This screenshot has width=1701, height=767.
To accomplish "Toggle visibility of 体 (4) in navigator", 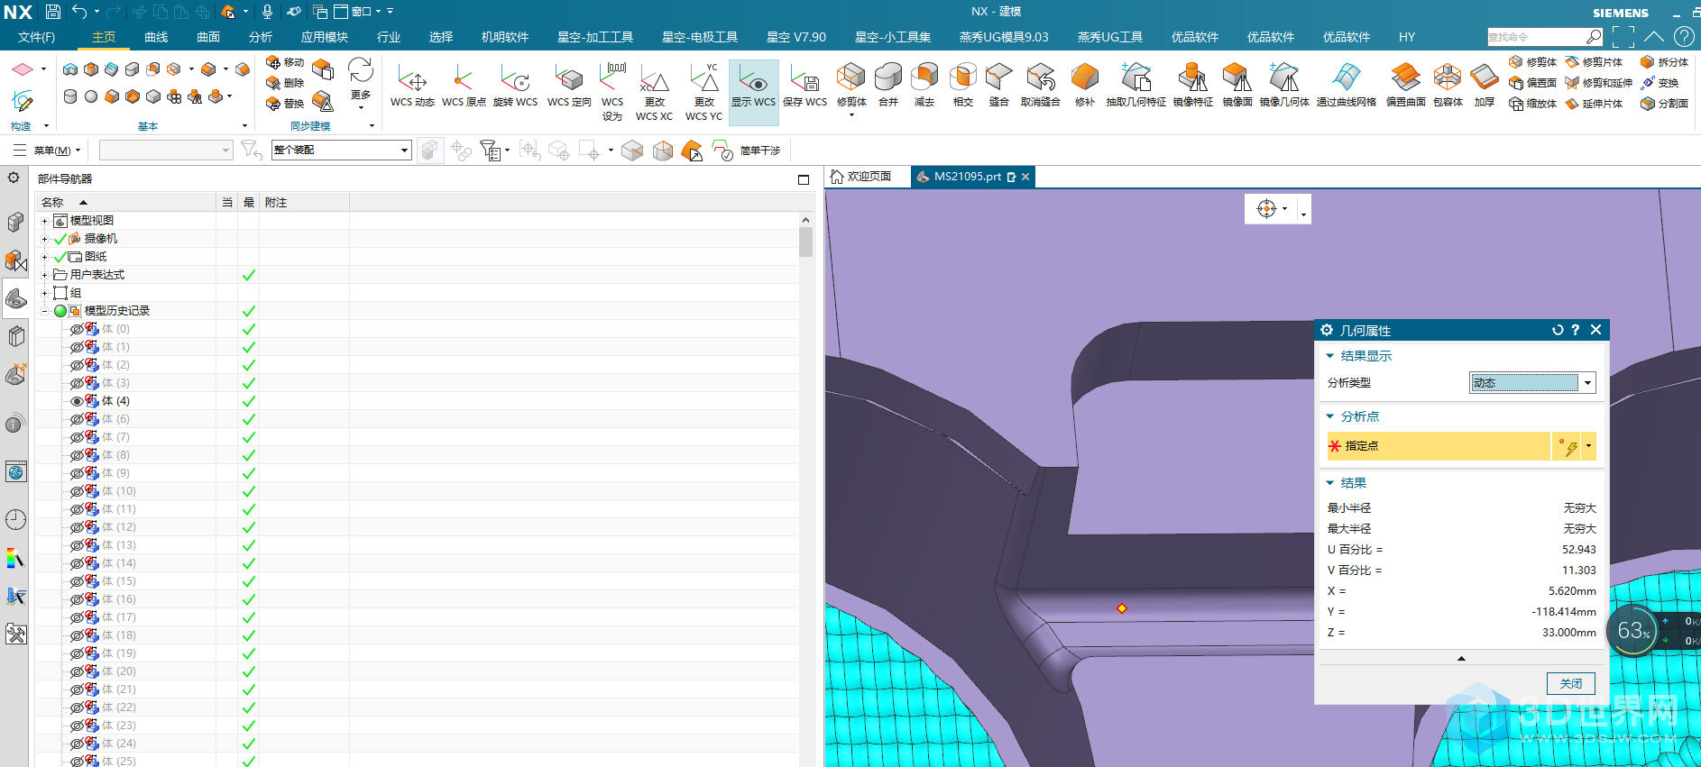I will pos(77,401).
